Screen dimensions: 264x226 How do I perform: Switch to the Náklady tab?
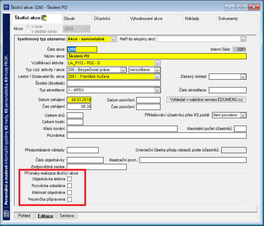(x=199, y=18)
